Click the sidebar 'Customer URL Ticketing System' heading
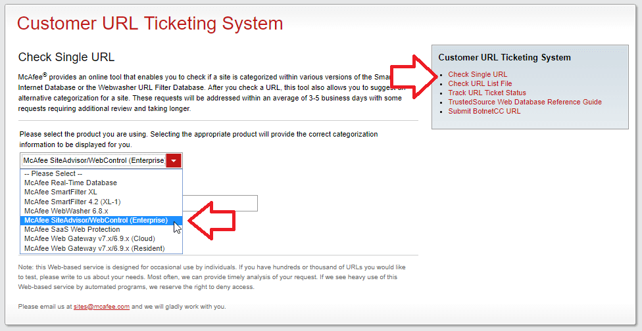The height and width of the screenshot is (331, 642). pos(505,58)
